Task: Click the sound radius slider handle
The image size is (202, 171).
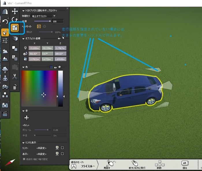Action: pos(35,135)
